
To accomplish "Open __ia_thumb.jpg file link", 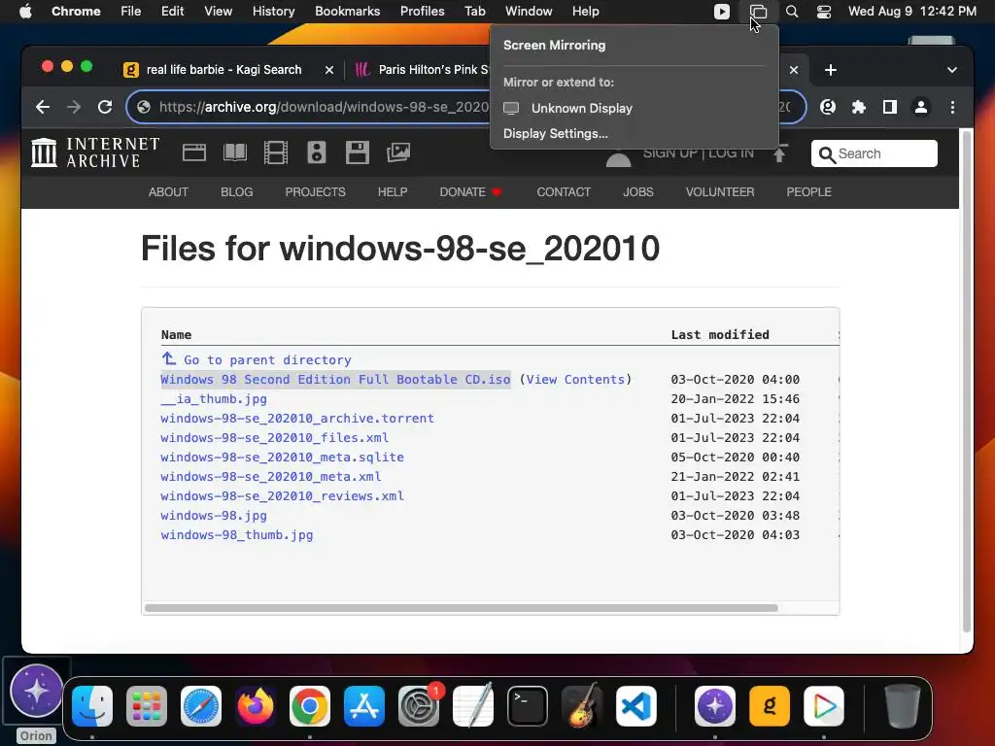I will click(x=213, y=399).
